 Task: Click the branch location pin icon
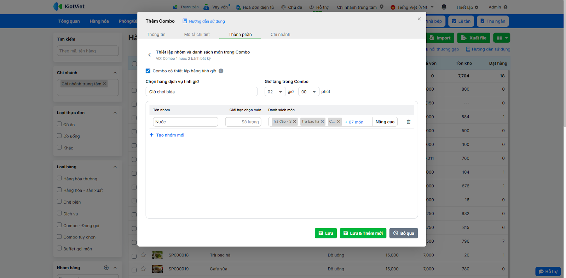[x=382, y=7]
